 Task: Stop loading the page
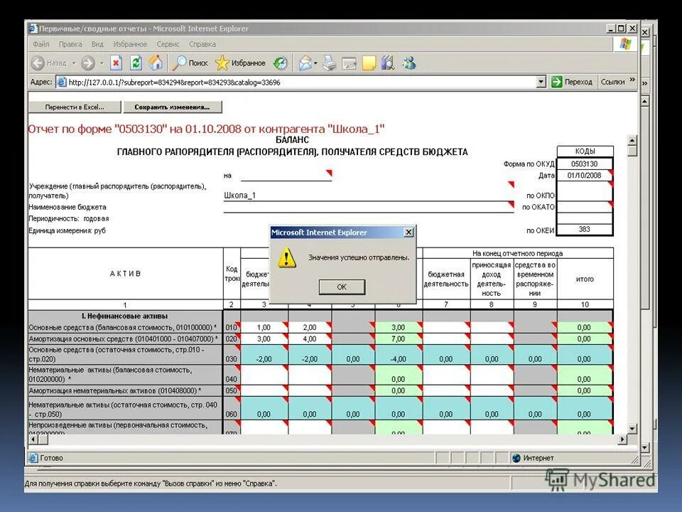coord(117,63)
